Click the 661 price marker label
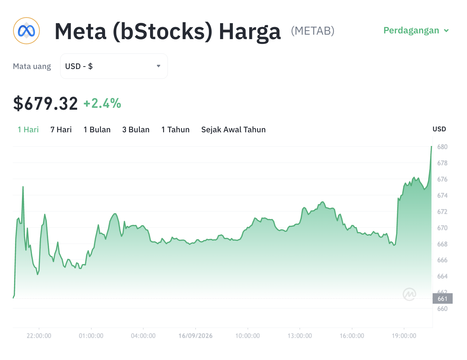This screenshot has height=360, width=467. click(x=442, y=299)
